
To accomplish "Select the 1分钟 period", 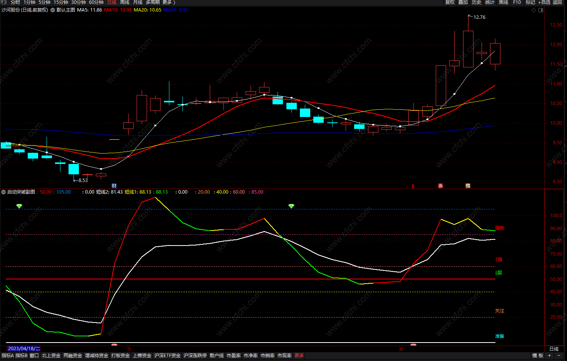I will pyautogui.click(x=29, y=2).
